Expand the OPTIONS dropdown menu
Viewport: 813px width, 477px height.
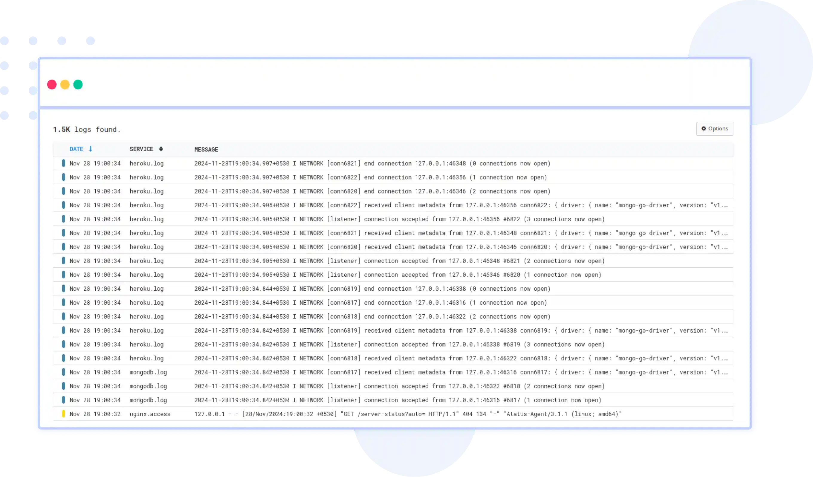pyautogui.click(x=715, y=128)
